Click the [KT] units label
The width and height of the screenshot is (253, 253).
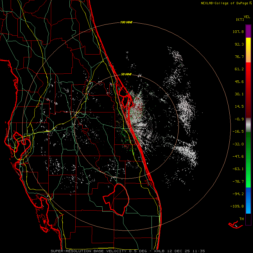(240, 19)
